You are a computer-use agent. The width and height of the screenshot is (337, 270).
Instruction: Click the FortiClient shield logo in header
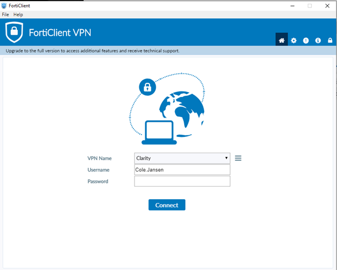pyautogui.click(x=14, y=32)
